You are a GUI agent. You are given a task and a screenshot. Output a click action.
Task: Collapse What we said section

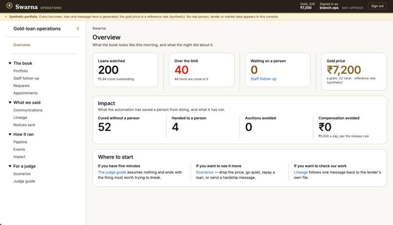point(10,102)
